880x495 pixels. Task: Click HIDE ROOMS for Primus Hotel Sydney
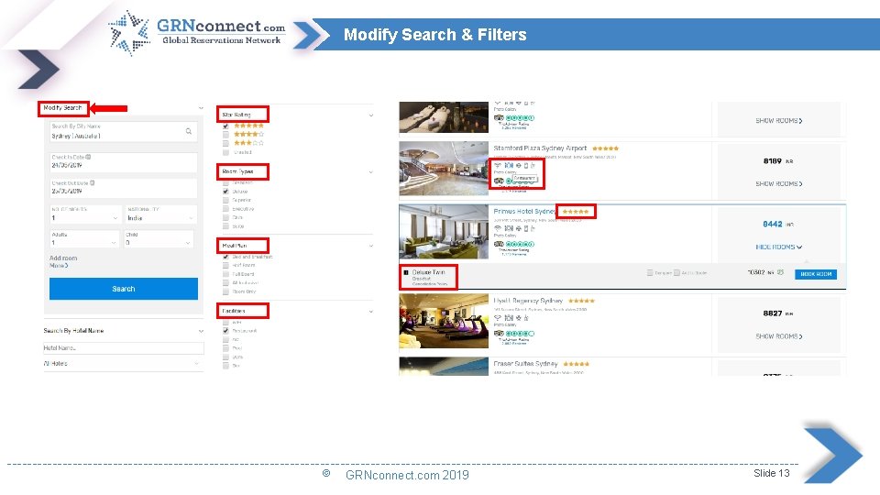click(x=778, y=247)
